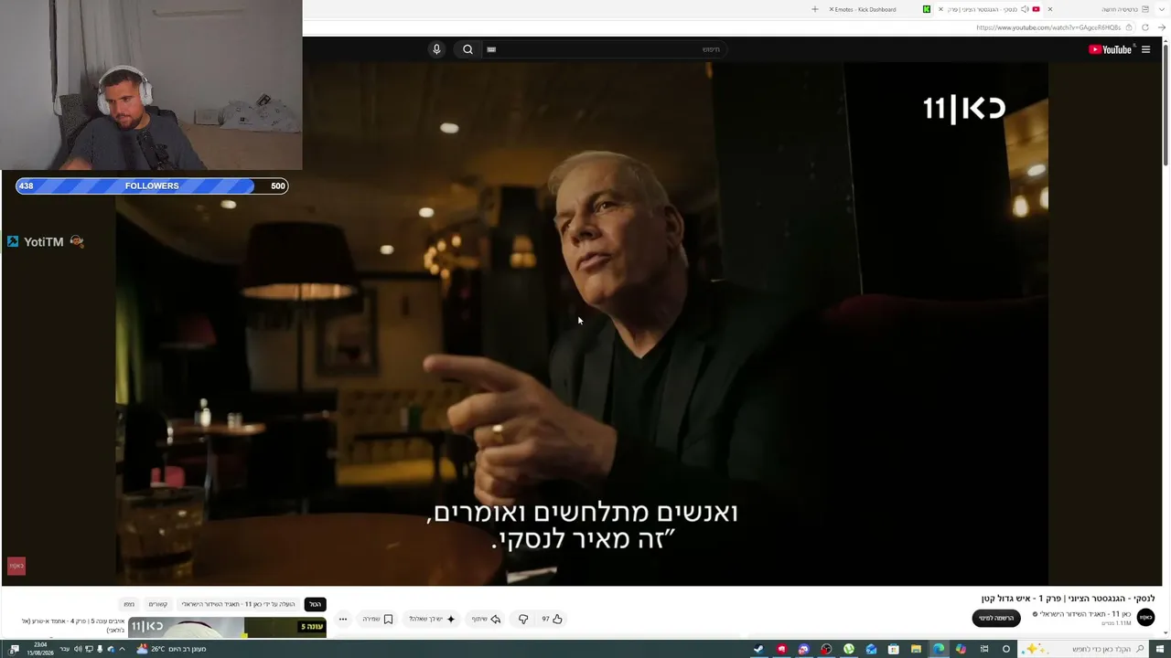
Task: Open the Edge browser taskbar icon
Action: click(939, 649)
